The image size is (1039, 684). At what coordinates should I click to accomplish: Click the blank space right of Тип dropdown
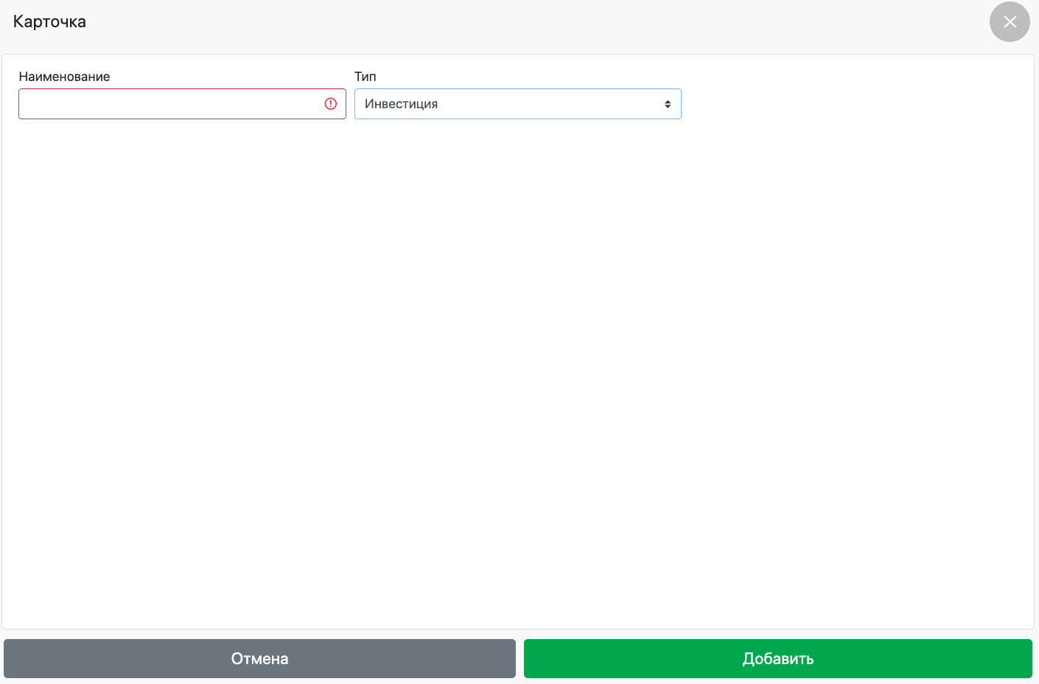click(847, 104)
